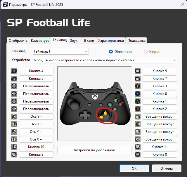Open the Поддержка tab
Viewport: 187px width, 177px height.
click(x=136, y=41)
